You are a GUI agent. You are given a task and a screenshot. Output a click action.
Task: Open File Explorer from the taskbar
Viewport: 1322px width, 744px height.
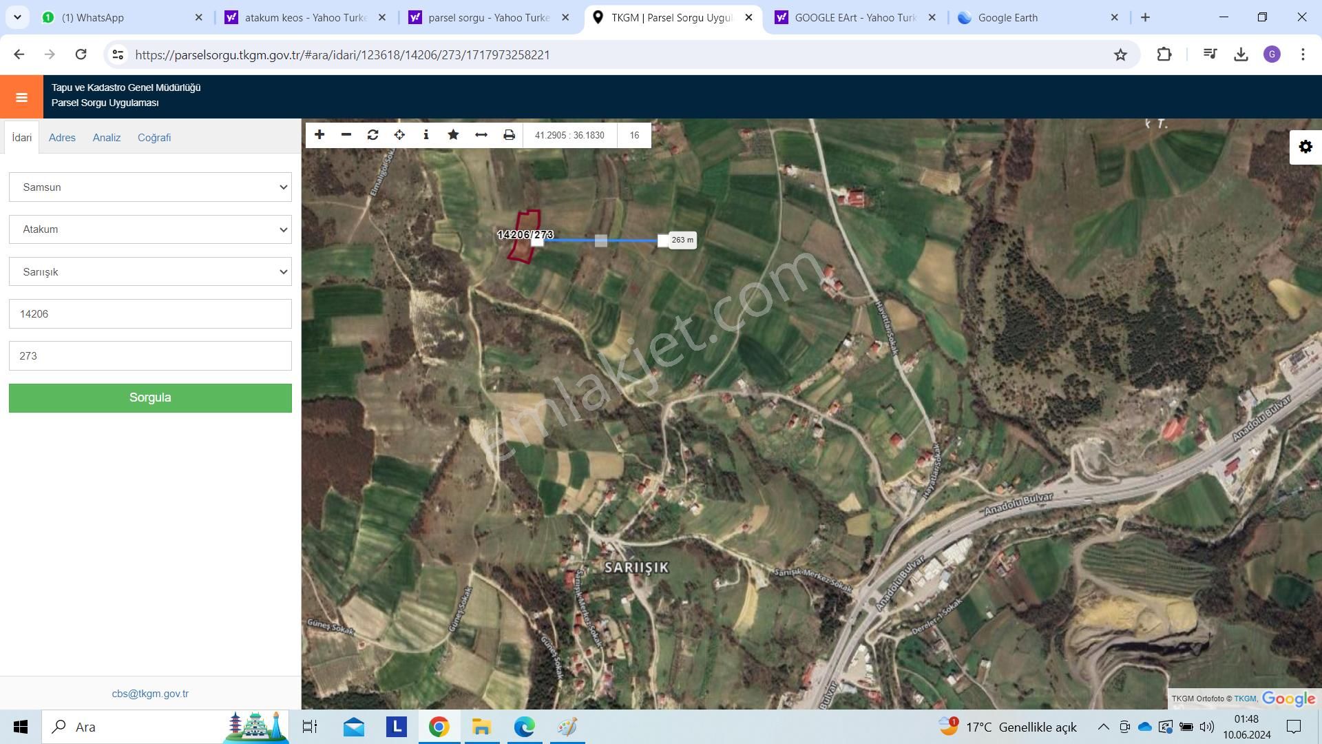481,727
